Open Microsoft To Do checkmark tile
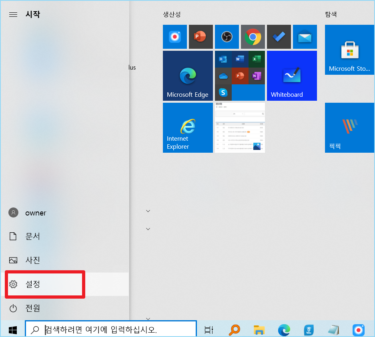 pos(279,37)
